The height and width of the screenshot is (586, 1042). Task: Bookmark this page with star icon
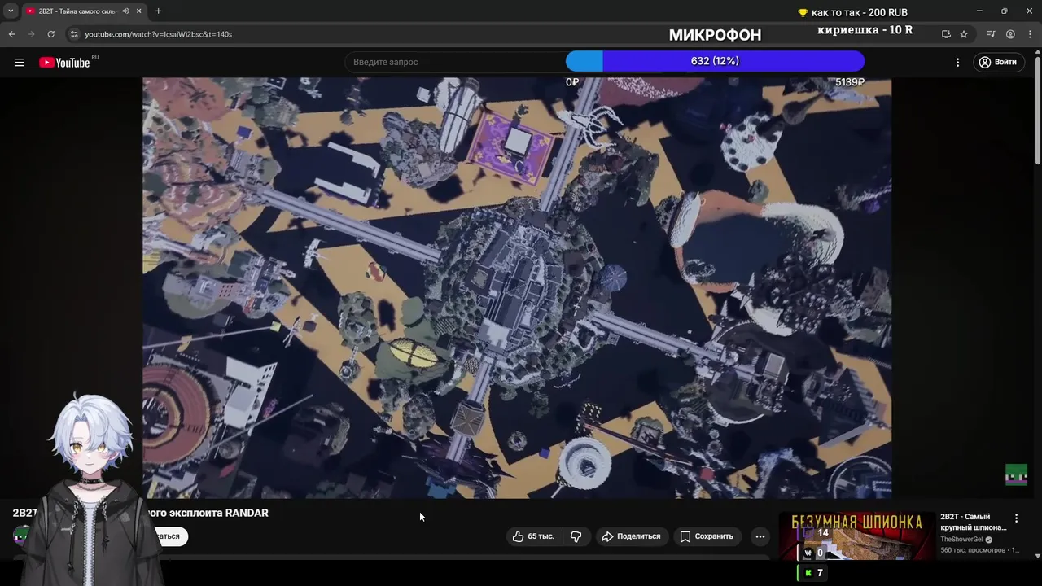coord(964,34)
